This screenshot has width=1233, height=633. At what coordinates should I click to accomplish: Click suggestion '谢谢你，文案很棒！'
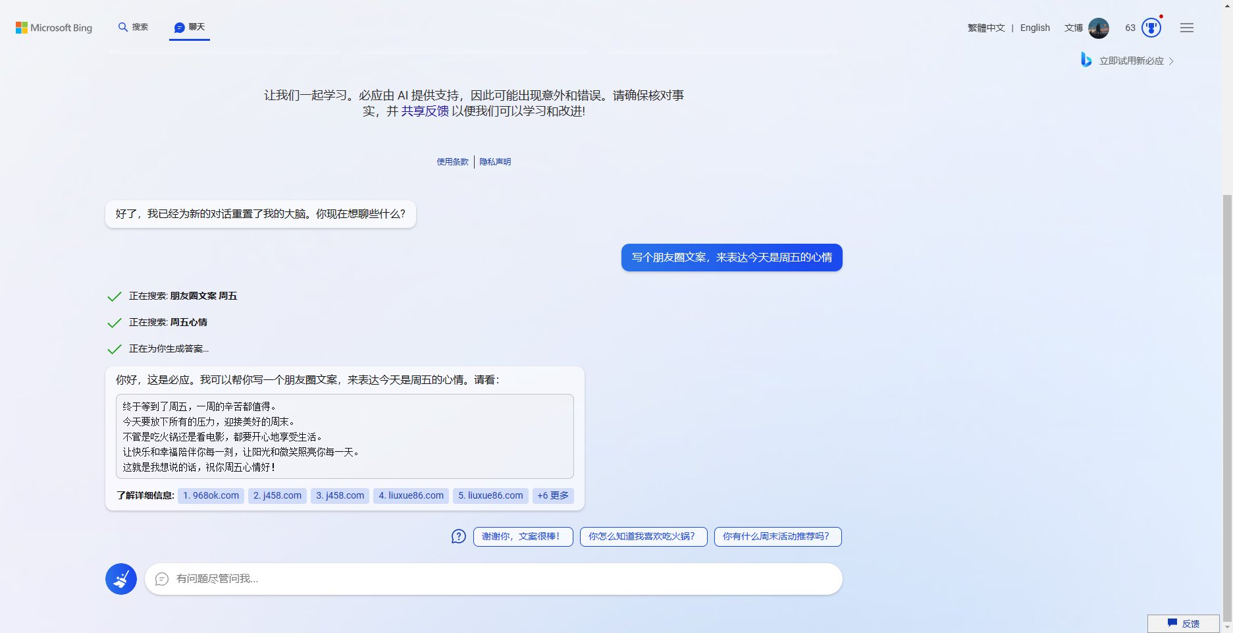coord(523,537)
